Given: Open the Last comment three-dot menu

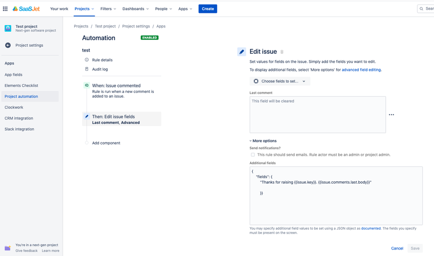Looking at the screenshot, I should pos(392,115).
